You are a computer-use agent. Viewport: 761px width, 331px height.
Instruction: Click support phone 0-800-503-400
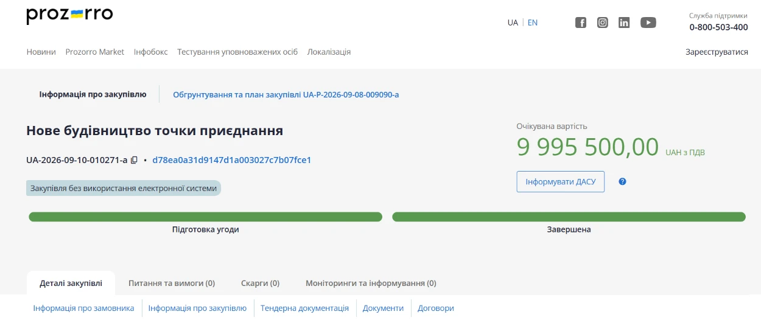[x=718, y=27]
